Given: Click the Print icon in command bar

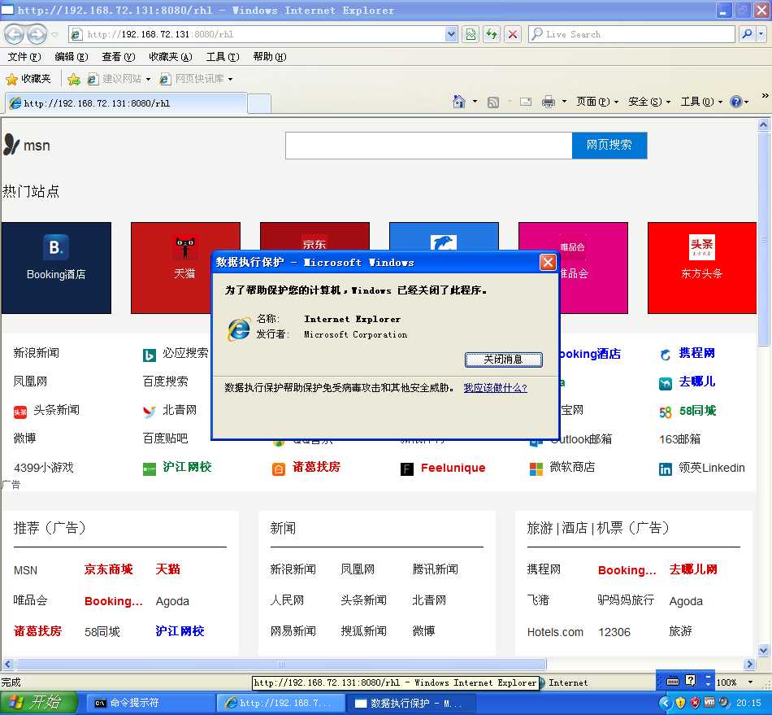Looking at the screenshot, I should tap(548, 102).
